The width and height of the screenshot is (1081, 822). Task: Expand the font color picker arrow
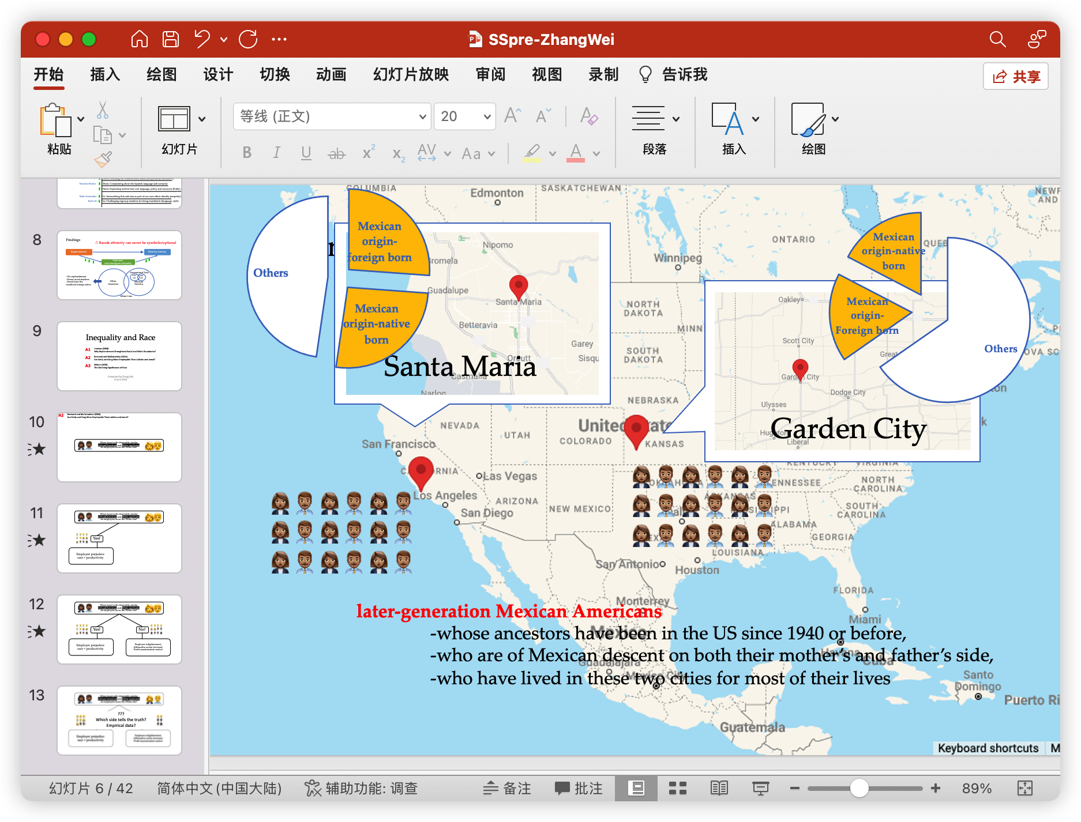point(596,153)
